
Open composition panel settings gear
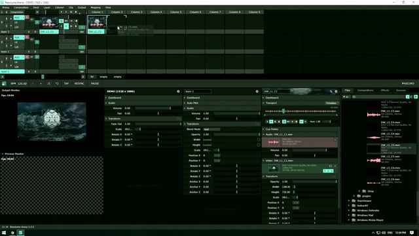click(x=178, y=92)
